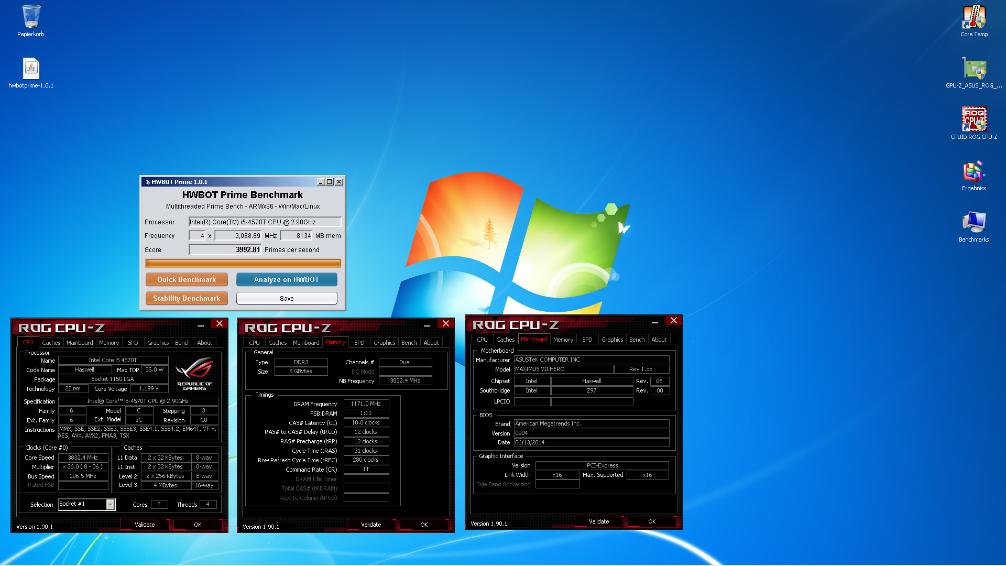Select Caches tab in the CPU window
1006x566 pixels.
(x=51, y=343)
